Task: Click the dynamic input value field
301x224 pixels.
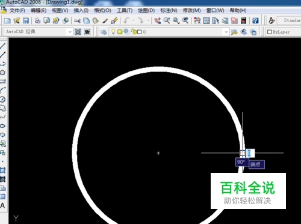Action: (250, 153)
